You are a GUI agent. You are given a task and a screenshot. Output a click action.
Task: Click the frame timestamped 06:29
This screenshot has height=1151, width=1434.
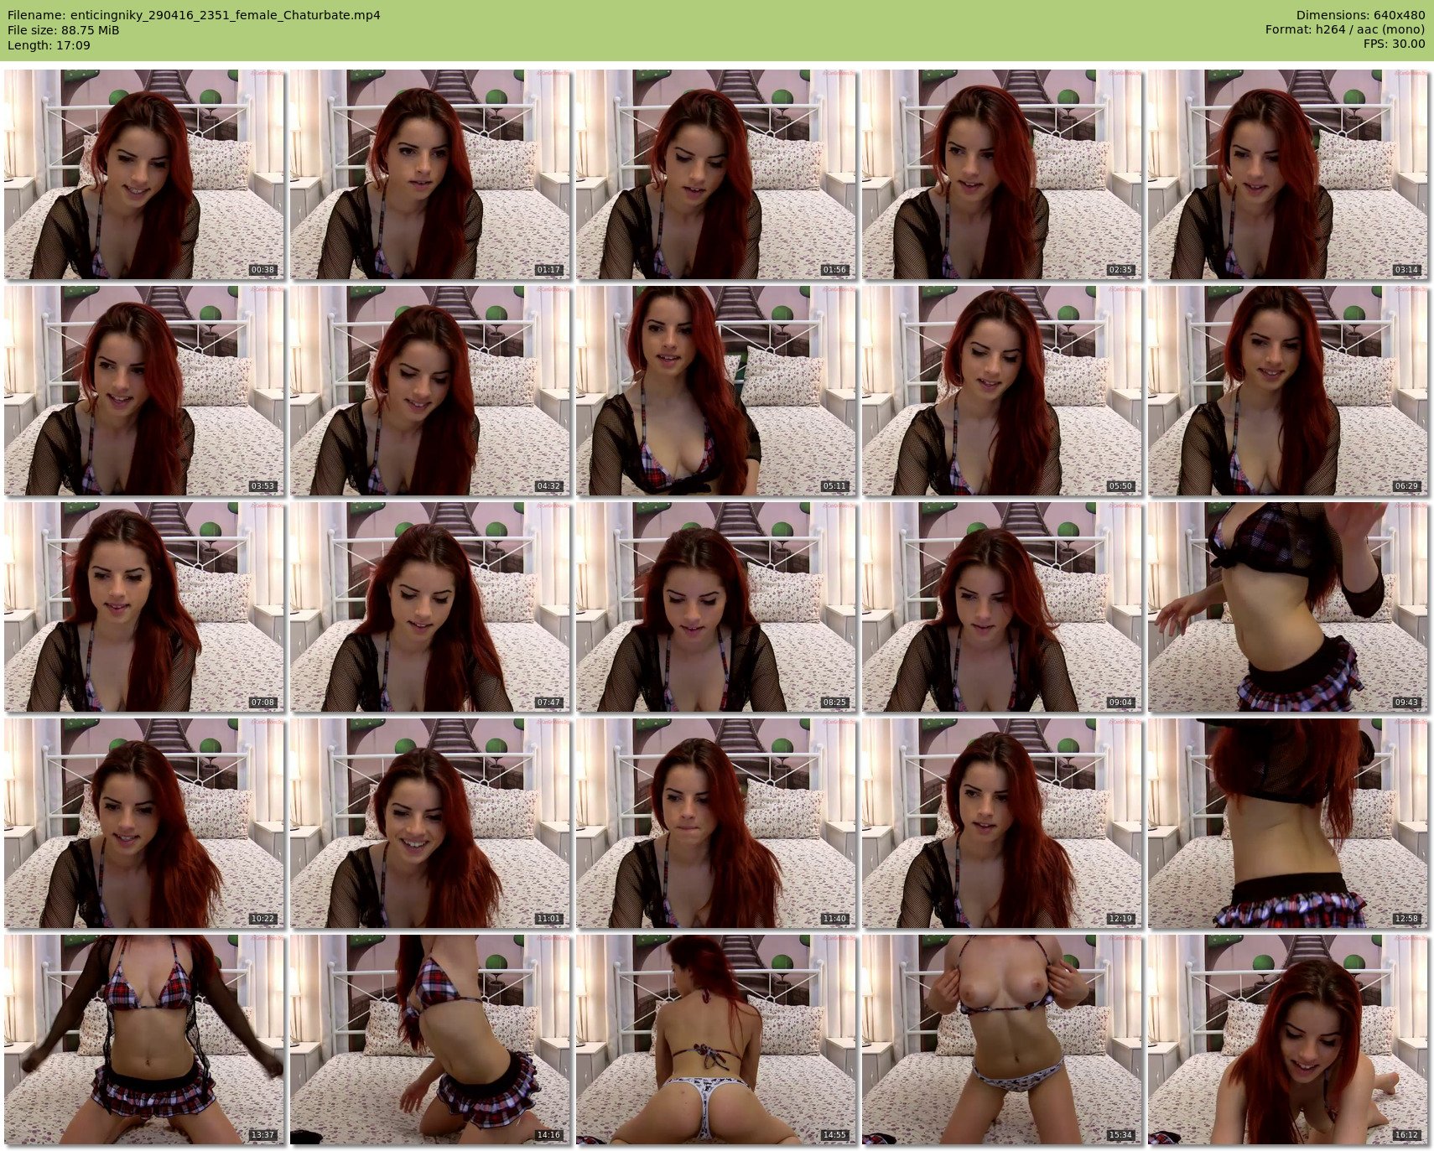tap(1287, 391)
